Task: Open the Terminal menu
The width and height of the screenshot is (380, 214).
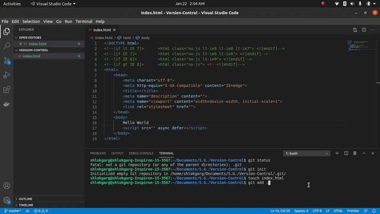Action: [84, 21]
